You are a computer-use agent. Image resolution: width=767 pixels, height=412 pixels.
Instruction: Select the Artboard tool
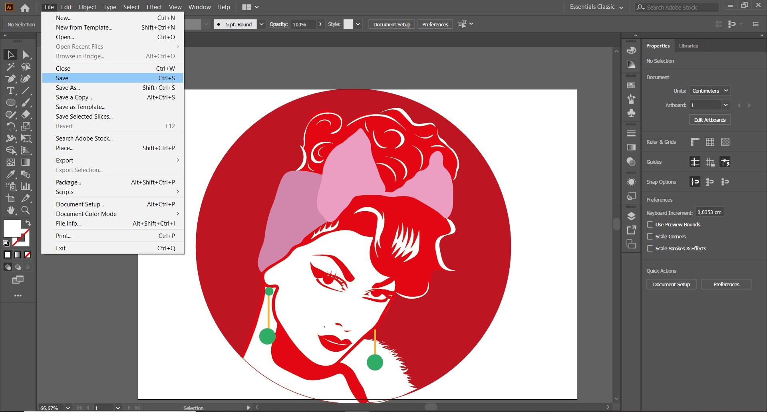point(10,198)
